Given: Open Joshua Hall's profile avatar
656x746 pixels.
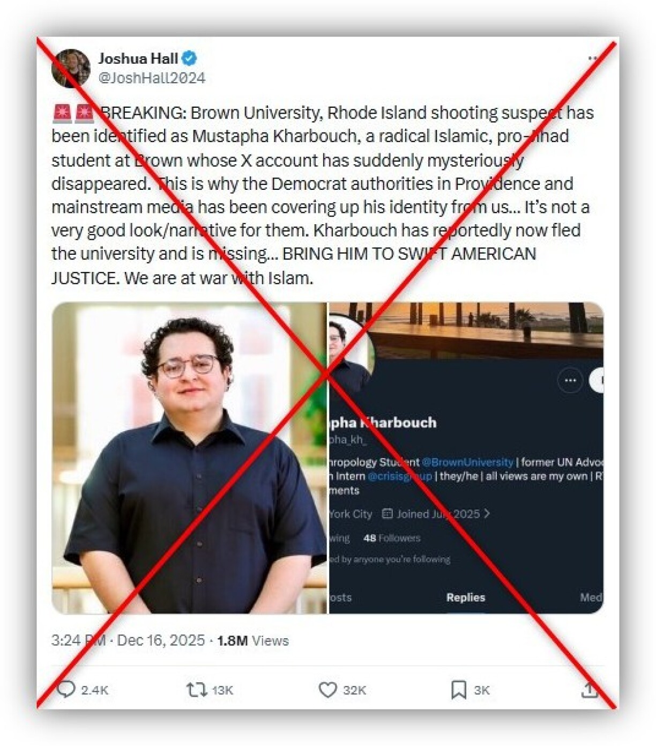Looking at the screenshot, I should (71, 68).
